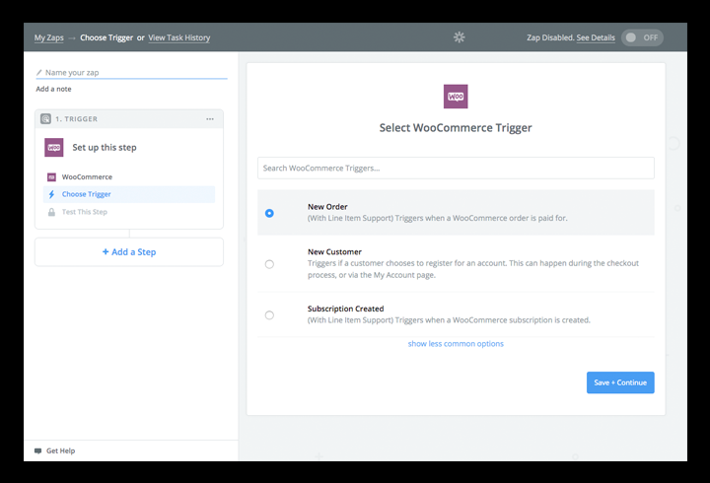Click the Zapier loading gear icon in header

click(x=459, y=37)
